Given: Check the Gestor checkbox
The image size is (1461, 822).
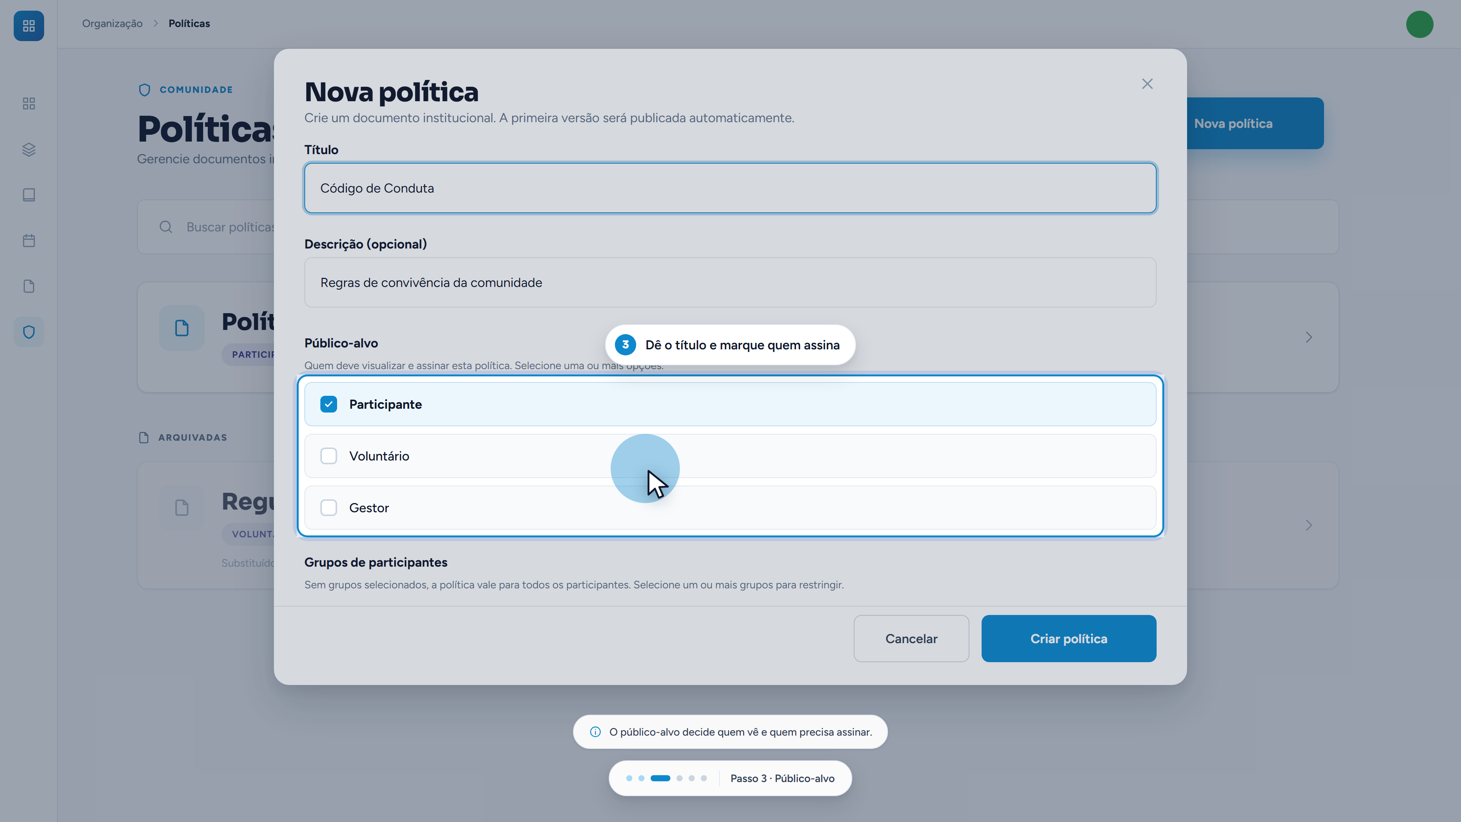Looking at the screenshot, I should [x=328, y=508].
